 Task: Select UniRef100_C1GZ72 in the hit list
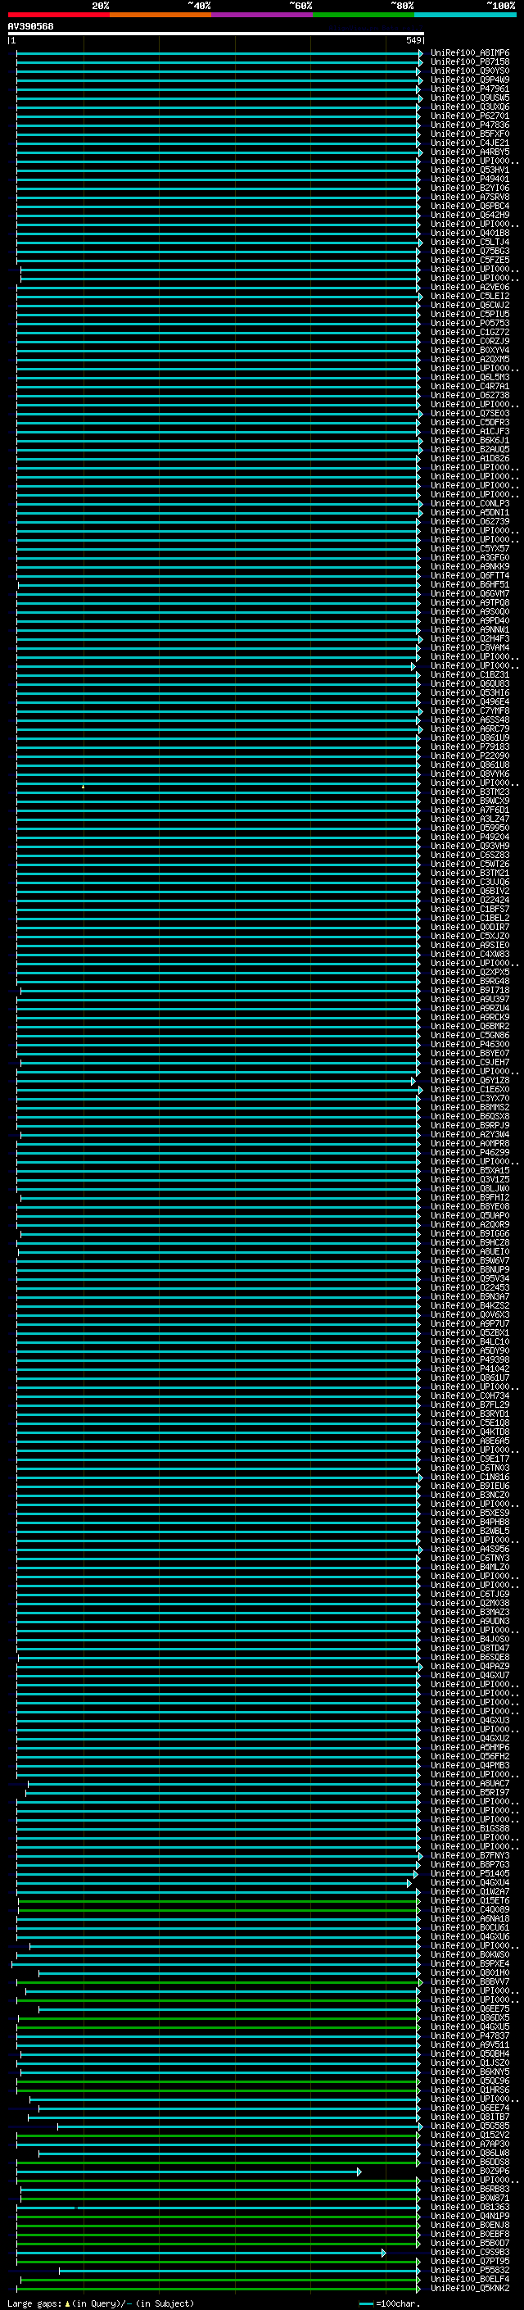point(469,332)
